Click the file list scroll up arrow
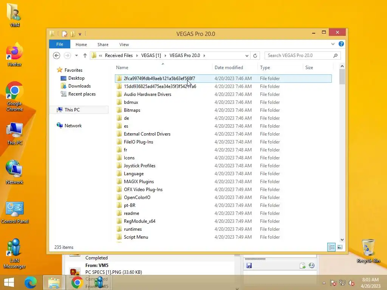Viewport: 387px width, 290px height. 342,66
